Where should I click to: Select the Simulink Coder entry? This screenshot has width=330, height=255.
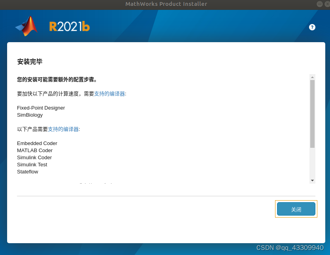34,158
